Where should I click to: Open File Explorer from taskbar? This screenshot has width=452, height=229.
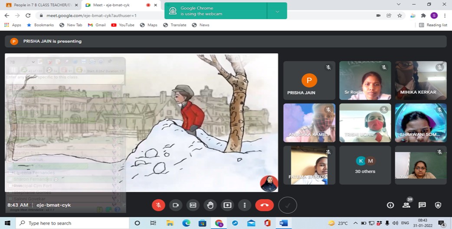pyautogui.click(x=170, y=223)
